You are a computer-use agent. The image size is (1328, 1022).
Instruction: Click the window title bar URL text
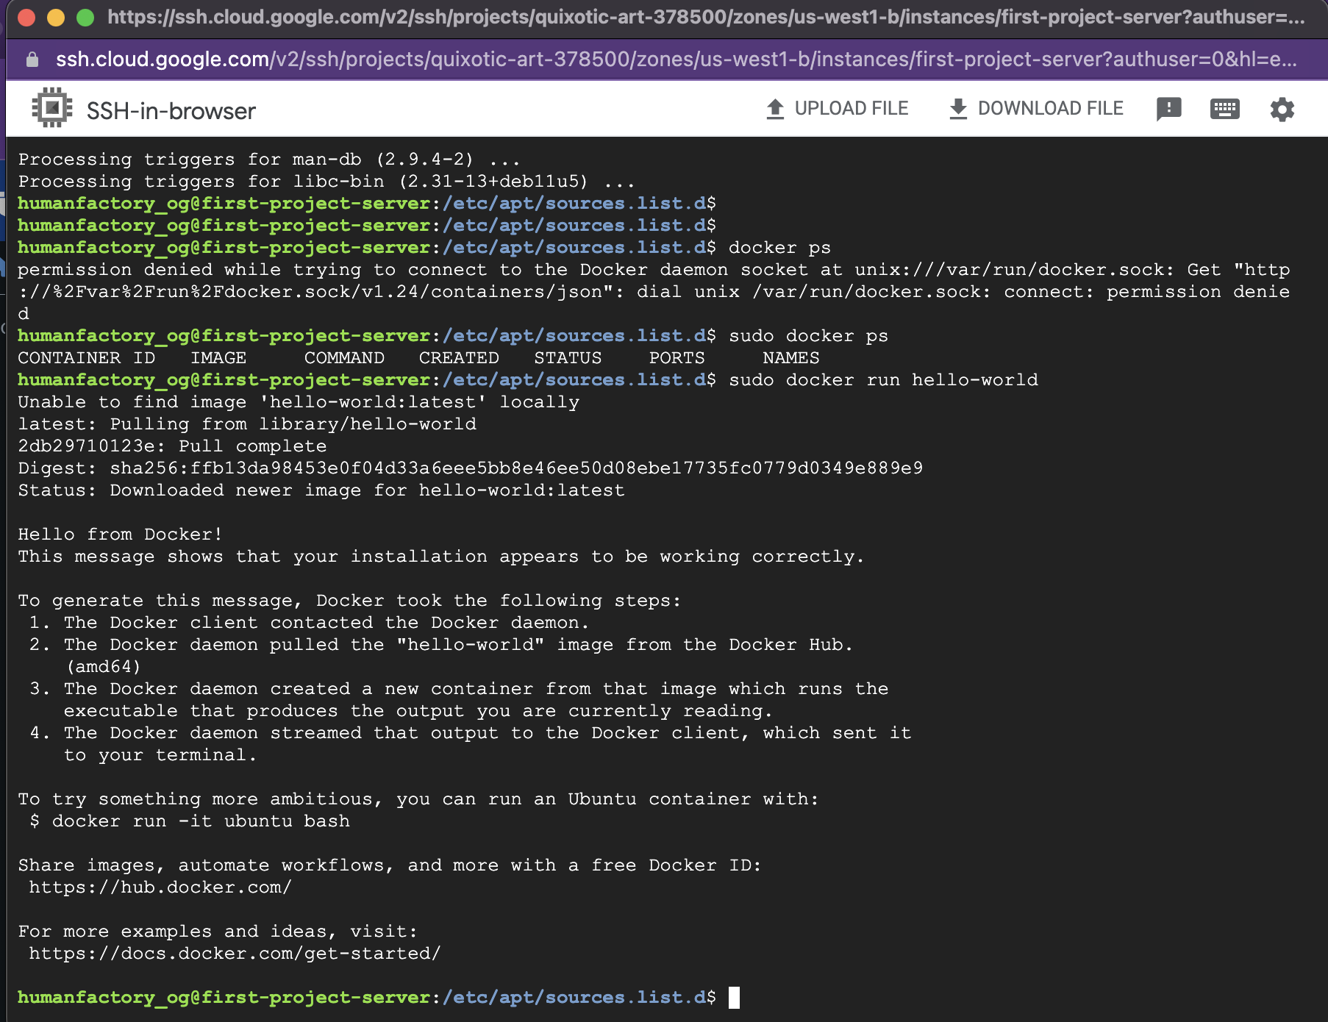706,17
